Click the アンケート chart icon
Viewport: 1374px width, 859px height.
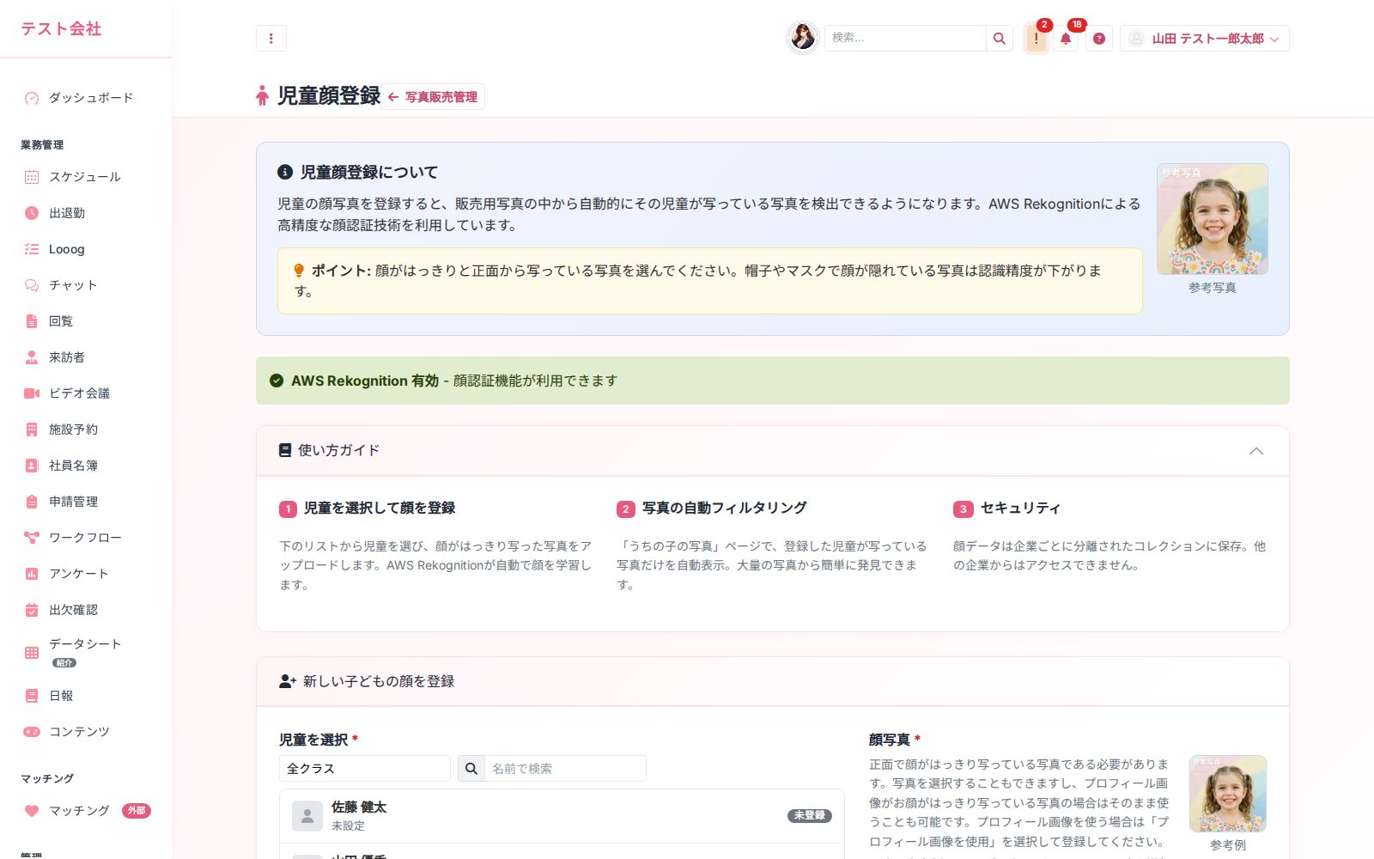pyautogui.click(x=32, y=574)
